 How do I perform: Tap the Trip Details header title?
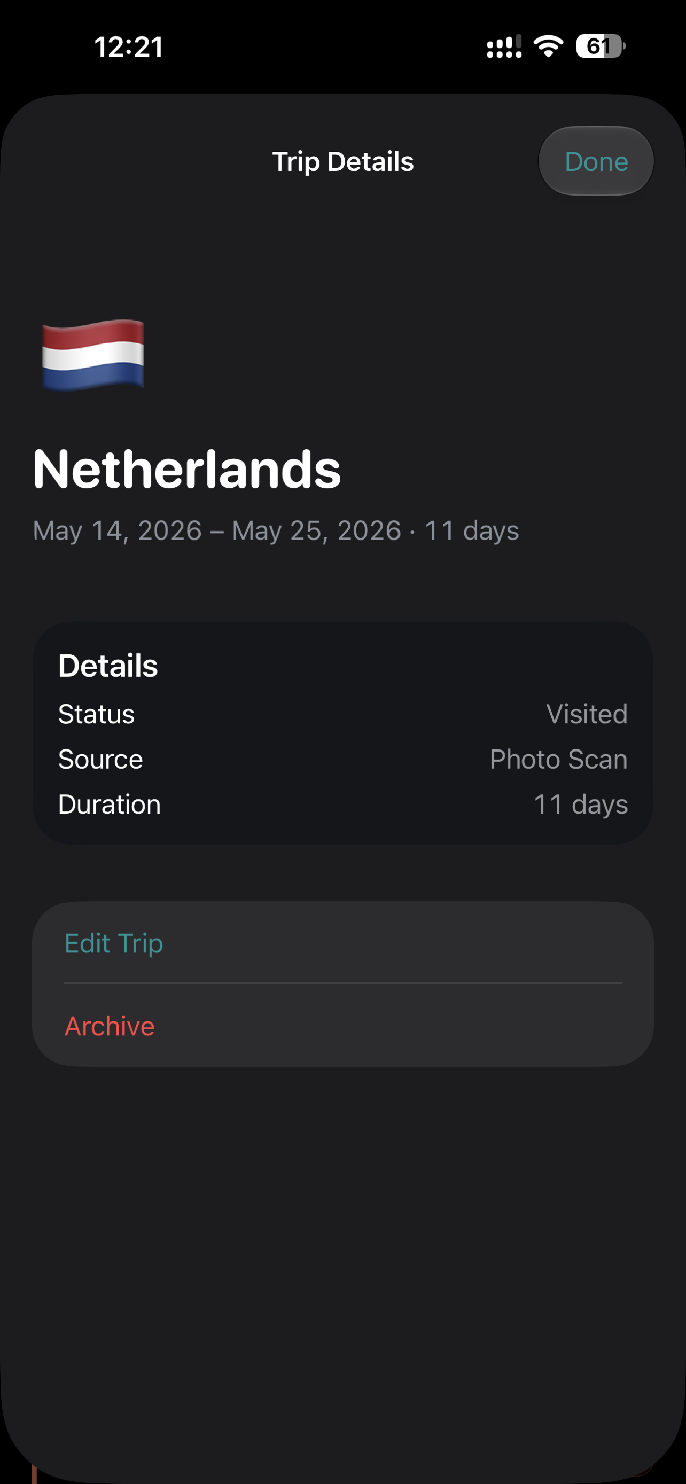coord(342,162)
